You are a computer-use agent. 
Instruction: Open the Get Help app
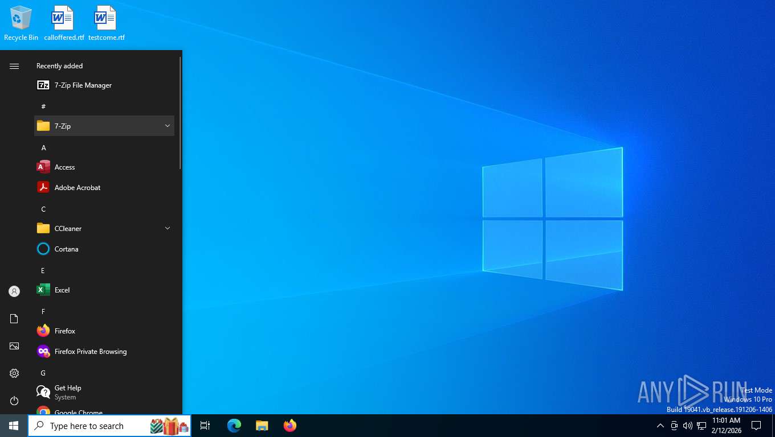click(104, 393)
